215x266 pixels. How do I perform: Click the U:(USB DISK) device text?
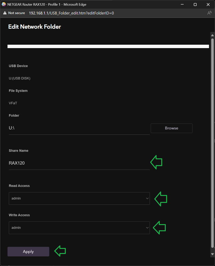coord(19,78)
